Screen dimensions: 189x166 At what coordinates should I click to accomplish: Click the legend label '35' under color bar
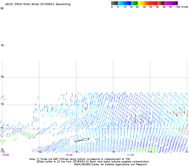[x=157, y=7]
